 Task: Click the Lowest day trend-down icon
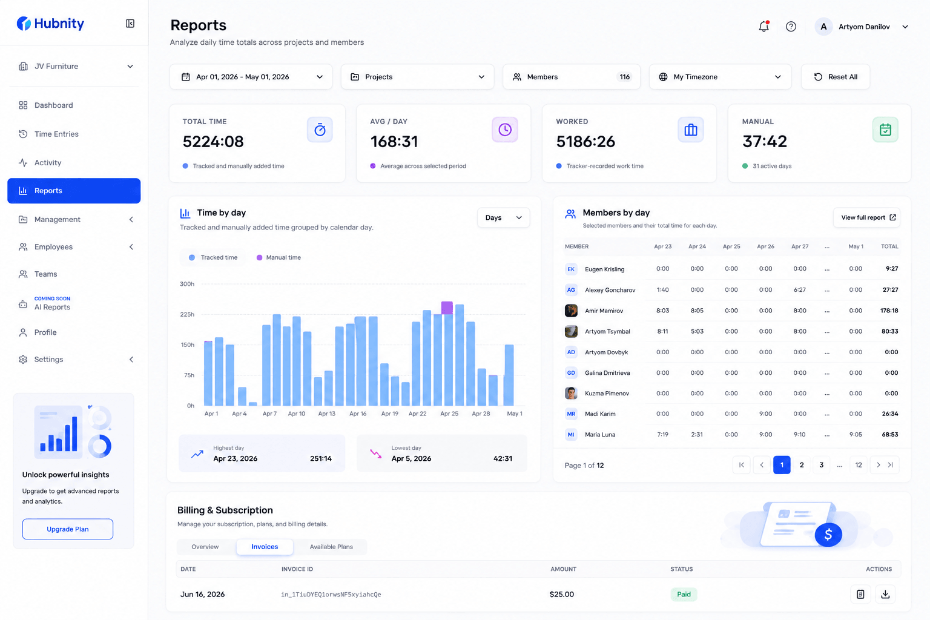pyautogui.click(x=376, y=453)
